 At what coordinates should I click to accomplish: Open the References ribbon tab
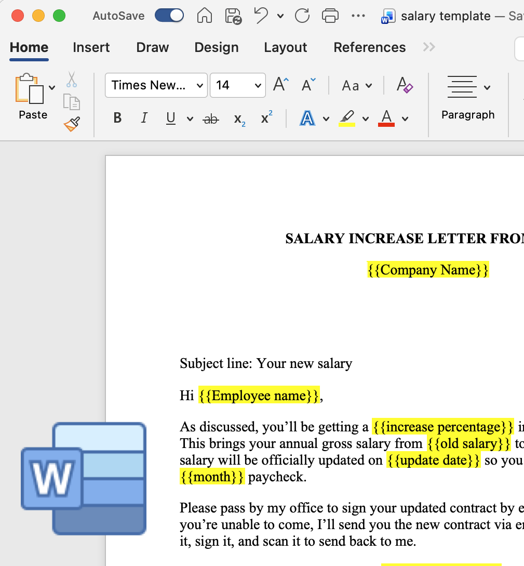(x=369, y=47)
